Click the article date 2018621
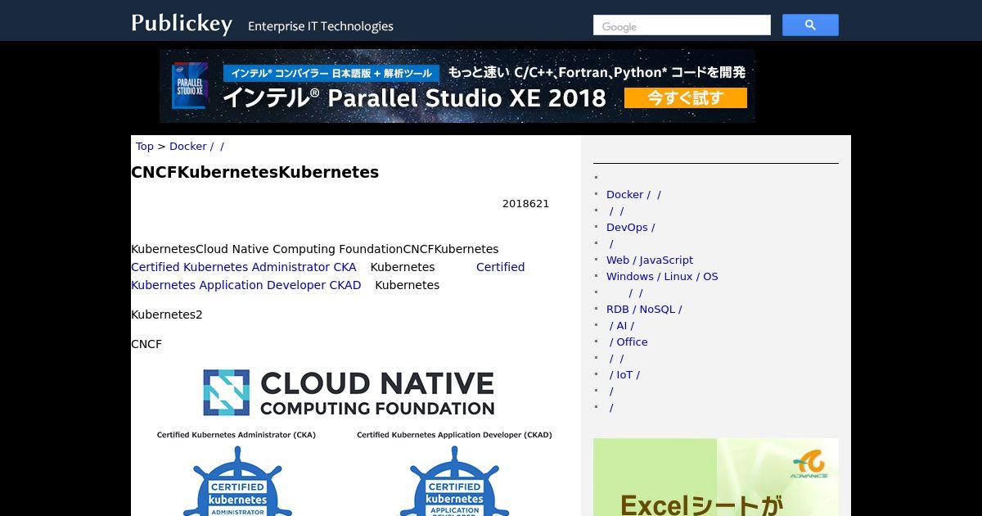 [x=525, y=204]
